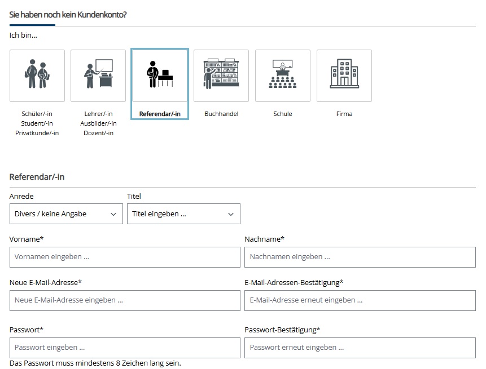Focus the Nachname input field
Screen dimensions: 486x369
pos(360,257)
